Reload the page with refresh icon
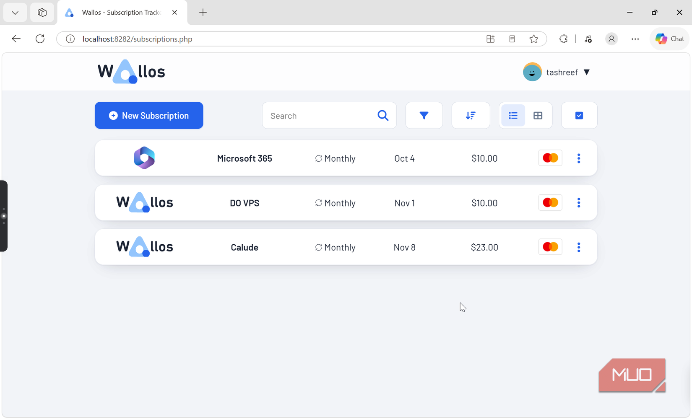Image resolution: width=692 pixels, height=419 pixels. [40, 39]
